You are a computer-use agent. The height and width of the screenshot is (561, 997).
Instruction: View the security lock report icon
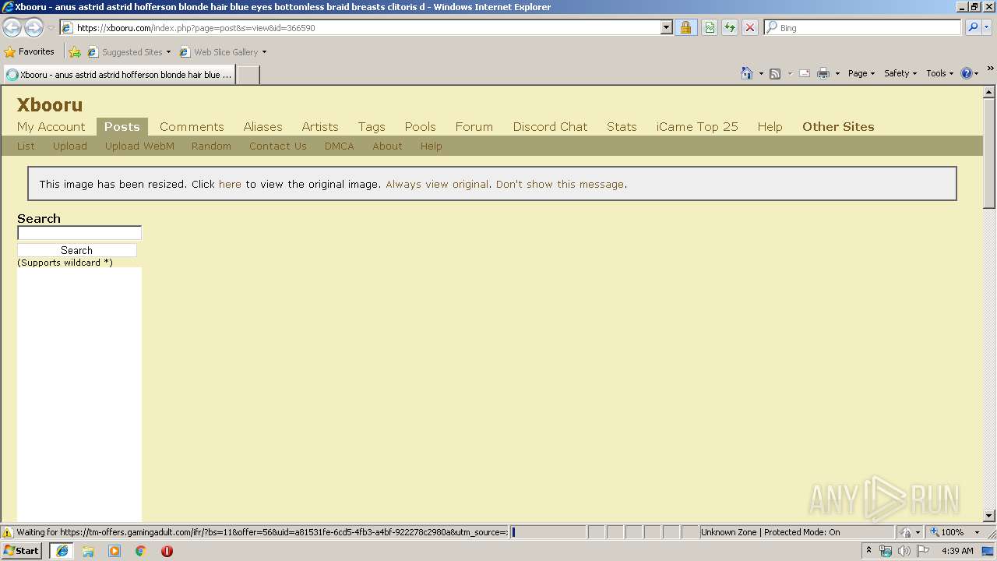coord(685,28)
